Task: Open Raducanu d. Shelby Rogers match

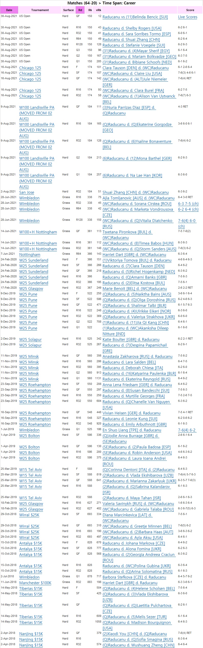Action: (x=132, y=28)
